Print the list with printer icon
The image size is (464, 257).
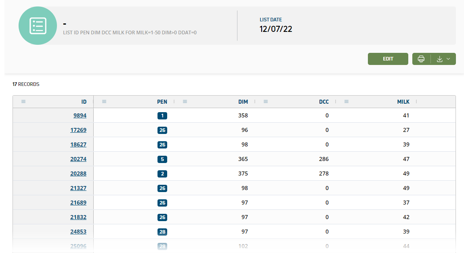[421, 59]
